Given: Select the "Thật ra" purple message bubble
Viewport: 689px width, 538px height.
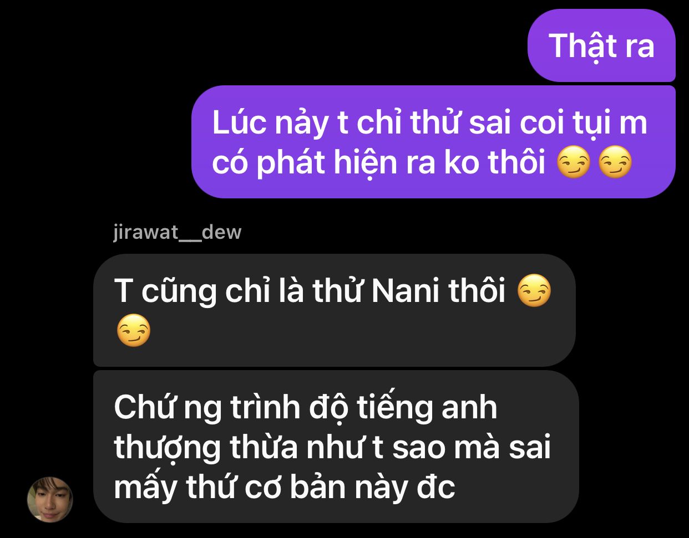Looking at the screenshot, I should 601,45.
